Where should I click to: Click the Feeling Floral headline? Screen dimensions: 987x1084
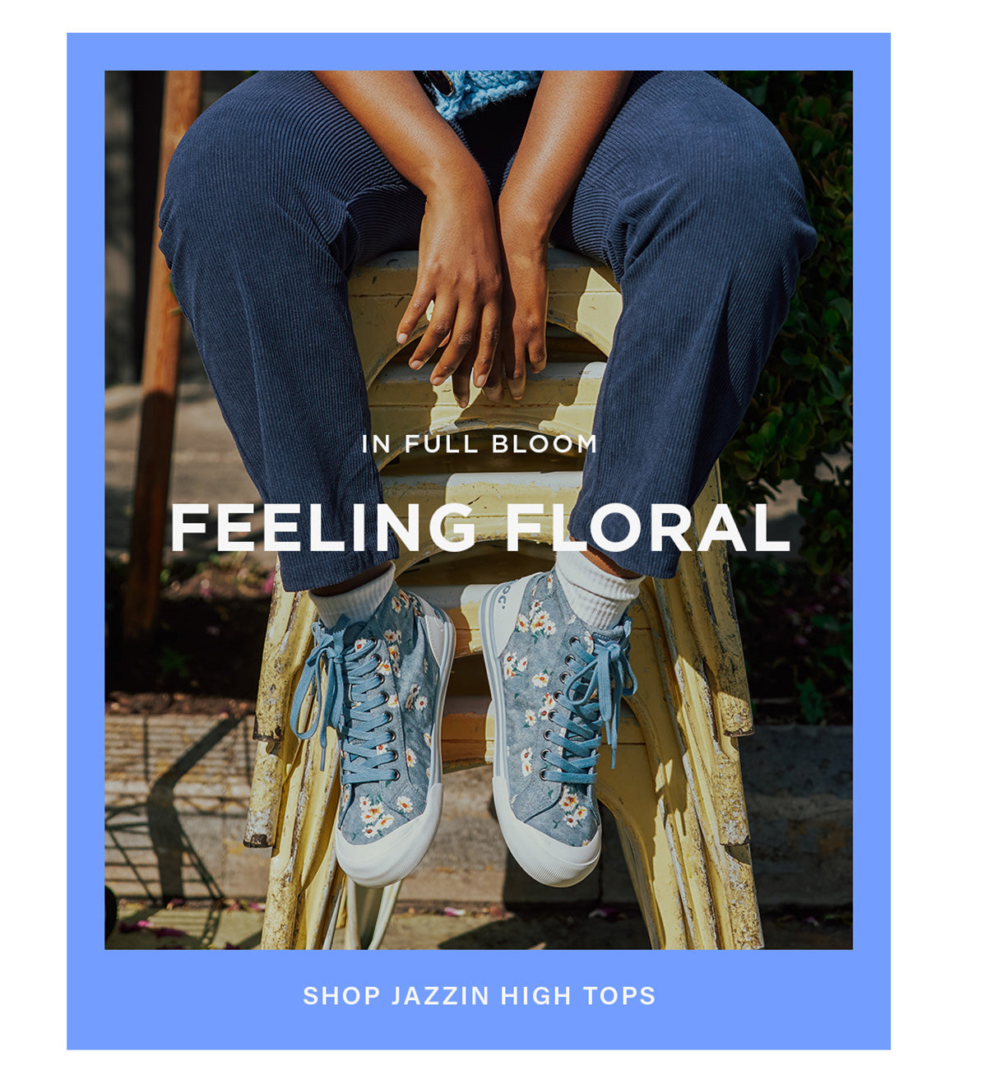pos(480,527)
